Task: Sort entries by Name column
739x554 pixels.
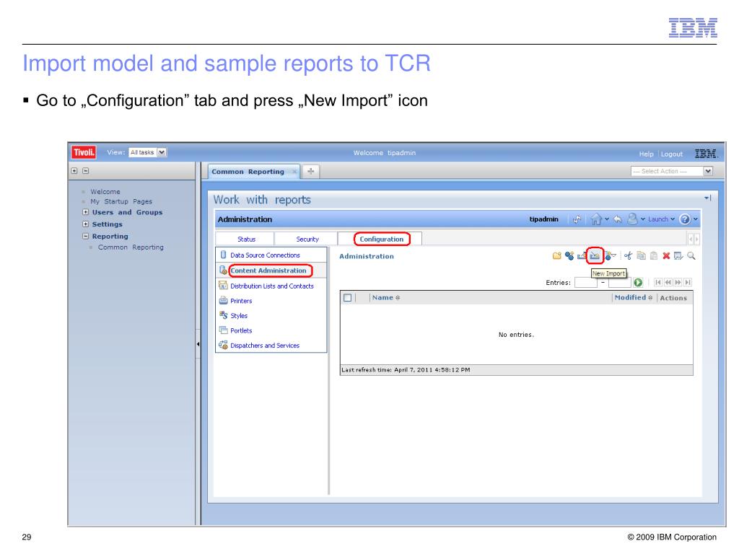Action: pyautogui.click(x=385, y=297)
